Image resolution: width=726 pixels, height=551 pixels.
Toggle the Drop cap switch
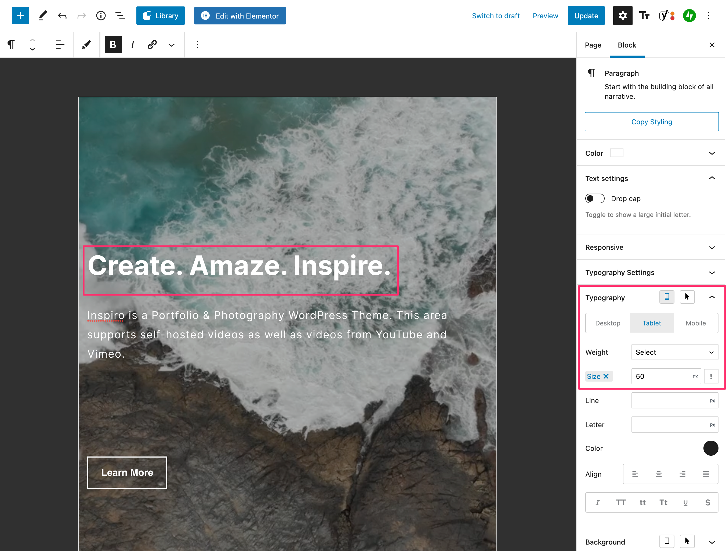(x=594, y=198)
